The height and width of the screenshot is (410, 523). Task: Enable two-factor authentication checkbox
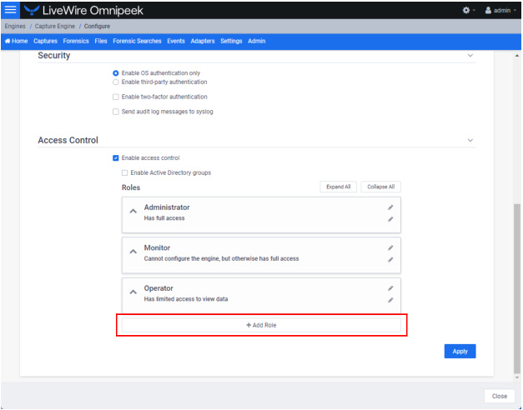pyautogui.click(x=116, y=97)
